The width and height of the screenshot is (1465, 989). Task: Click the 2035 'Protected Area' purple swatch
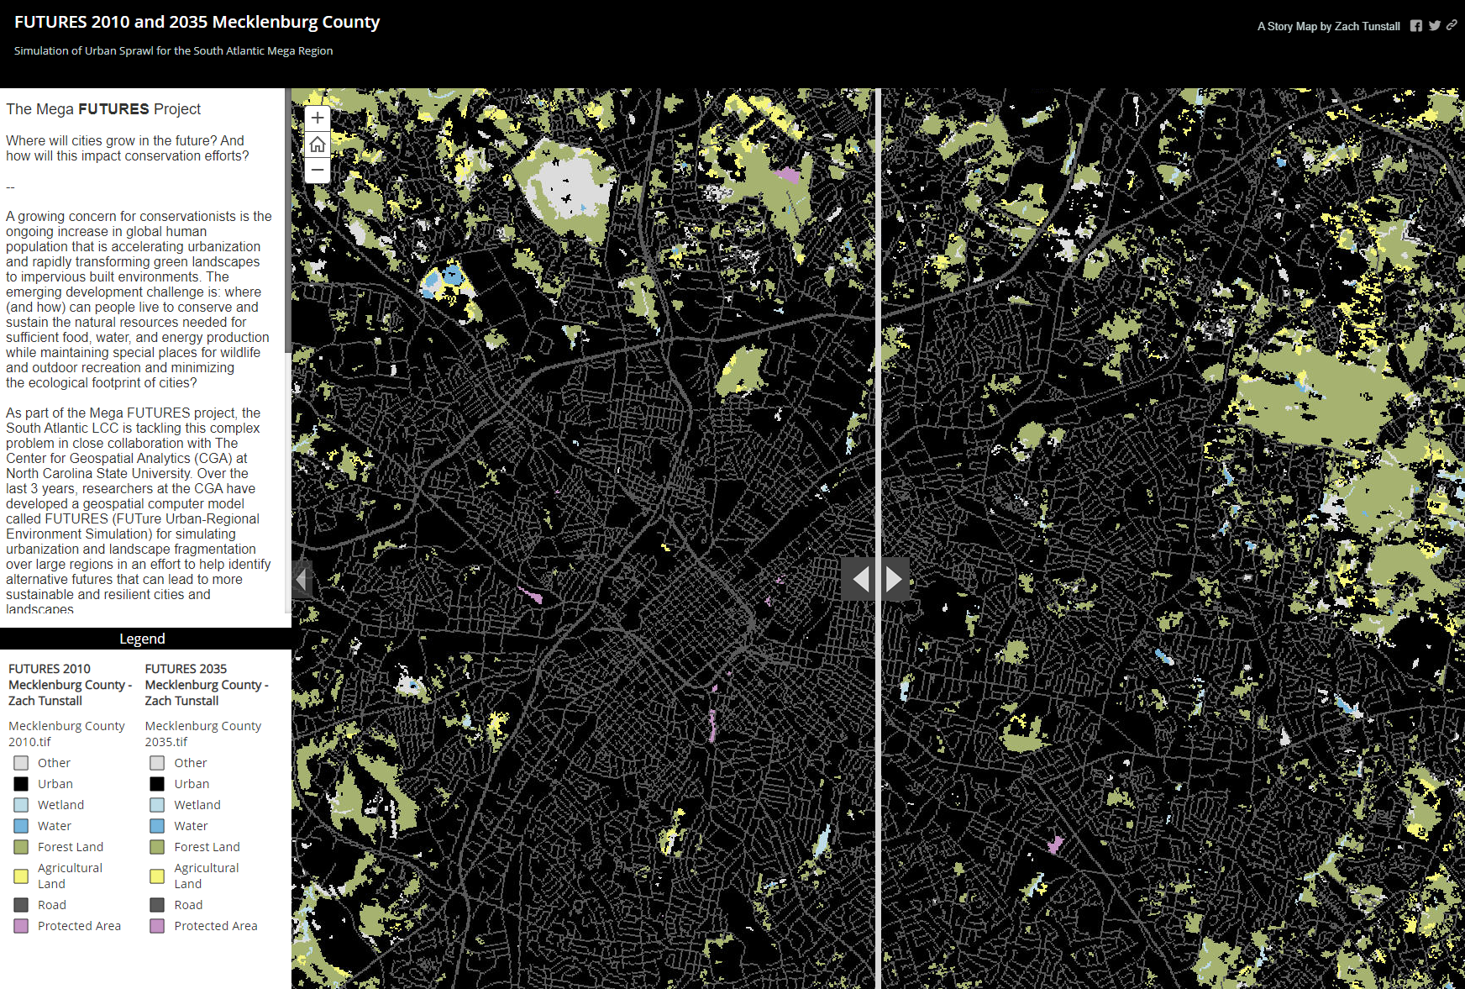point(157,926)
